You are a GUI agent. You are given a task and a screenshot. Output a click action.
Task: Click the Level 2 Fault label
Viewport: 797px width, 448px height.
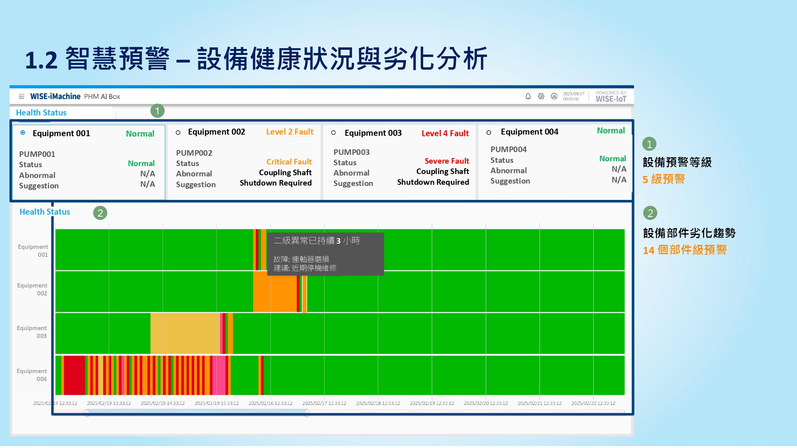[x=290, y=132]
